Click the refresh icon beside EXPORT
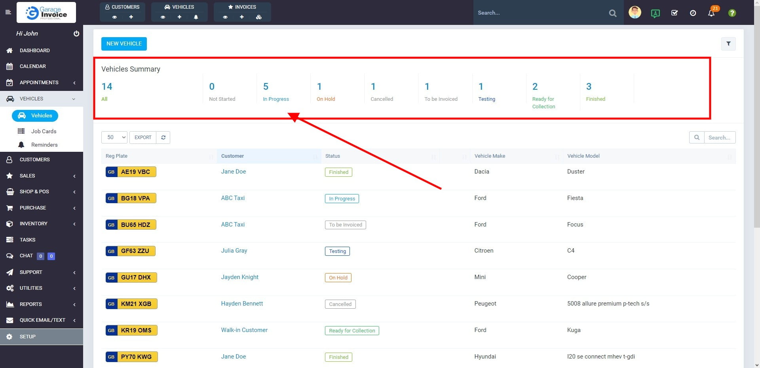Viewport: 760px width, 368px height. click(163, 138)
